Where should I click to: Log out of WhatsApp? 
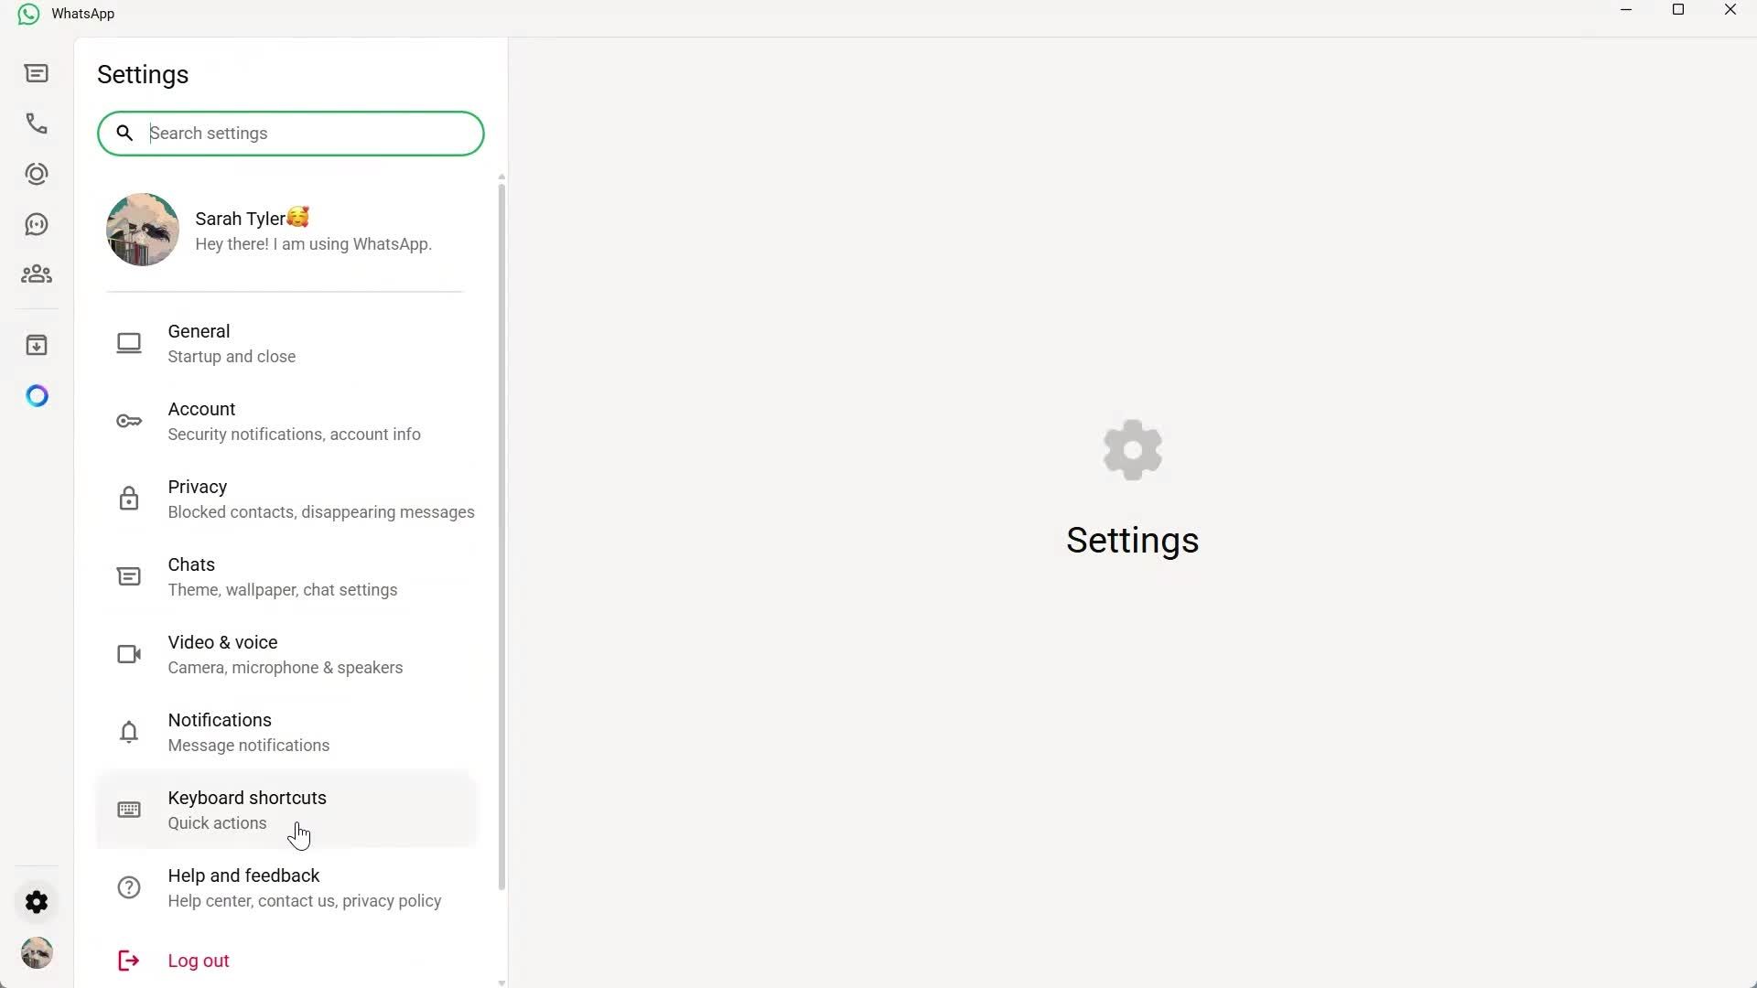198,960
